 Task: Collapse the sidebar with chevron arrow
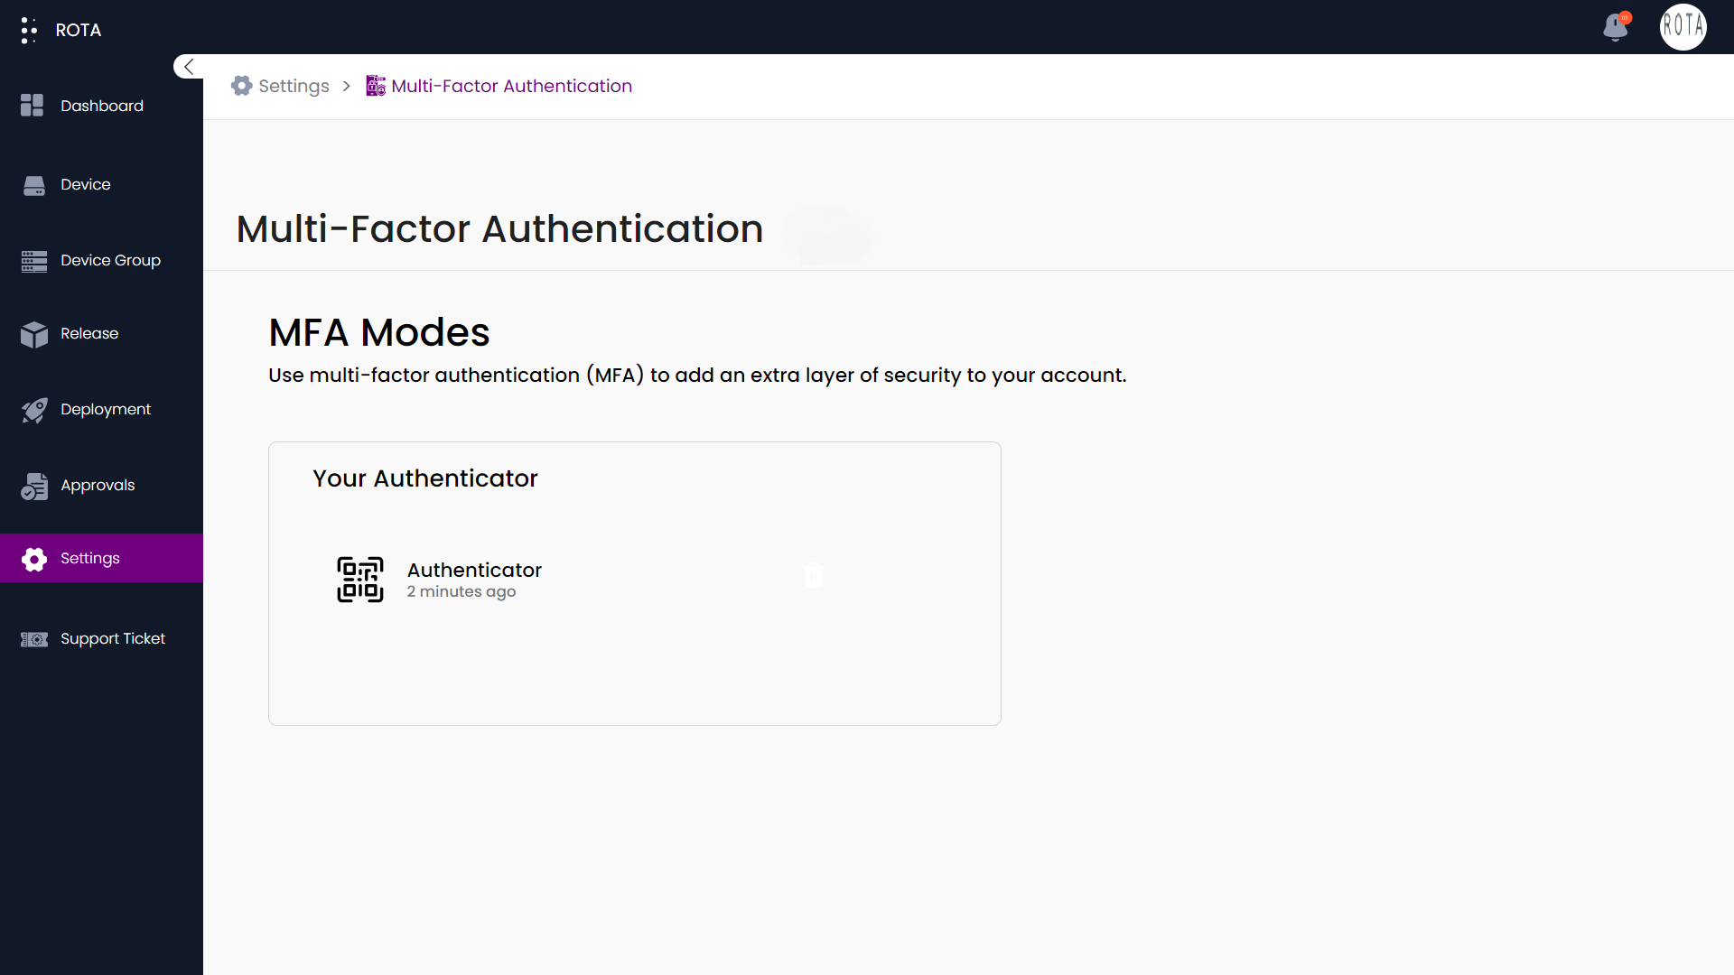tap(189, 67)
